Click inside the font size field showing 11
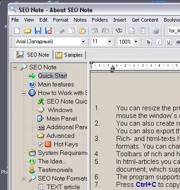 99,41
